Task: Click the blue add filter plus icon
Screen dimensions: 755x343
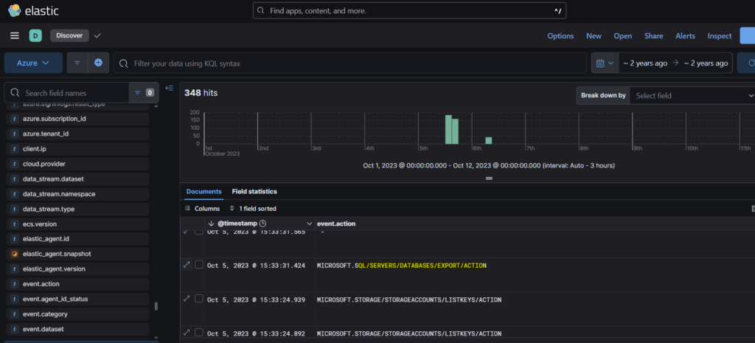Action: (98, 63)
